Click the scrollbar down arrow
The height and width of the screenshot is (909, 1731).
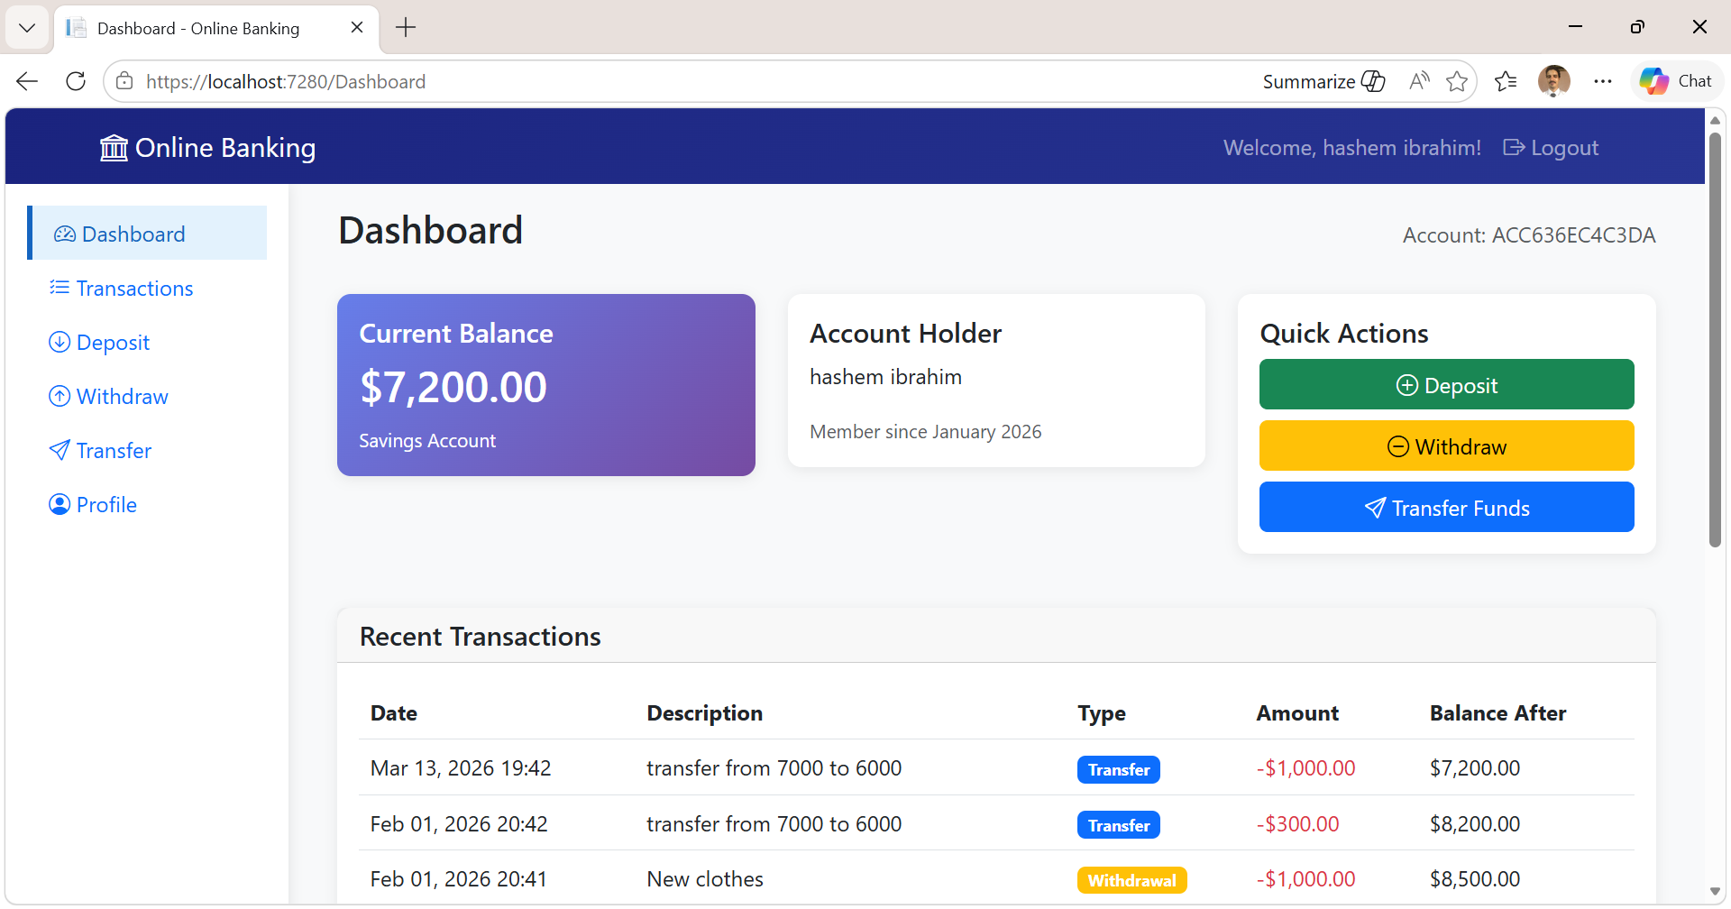coord(1715,891)
